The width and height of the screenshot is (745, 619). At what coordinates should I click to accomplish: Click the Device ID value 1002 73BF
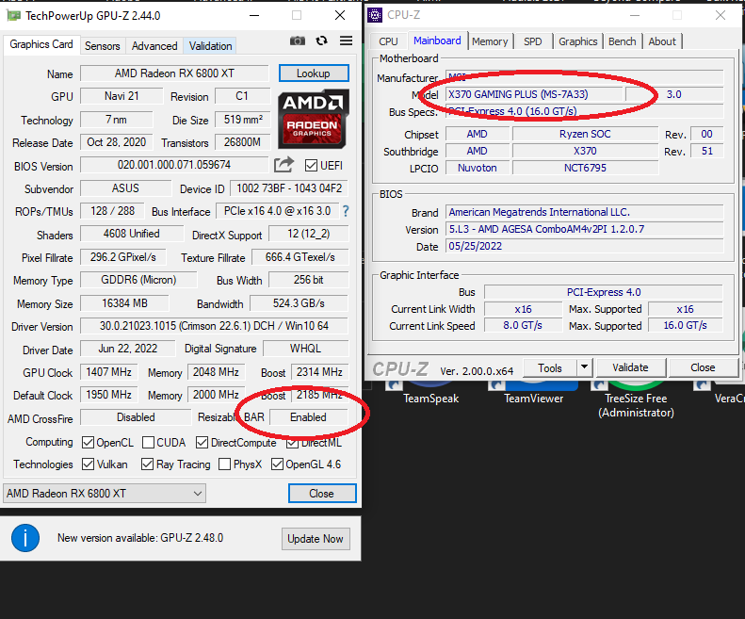[x=289, y=188]
